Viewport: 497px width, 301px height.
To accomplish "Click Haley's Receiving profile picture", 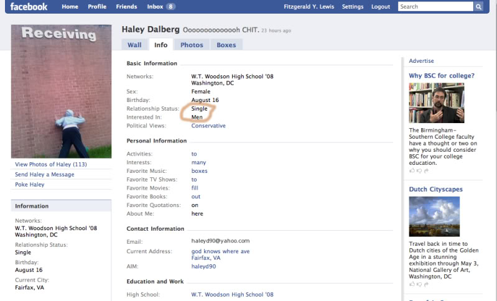I will tap(61, 91).
